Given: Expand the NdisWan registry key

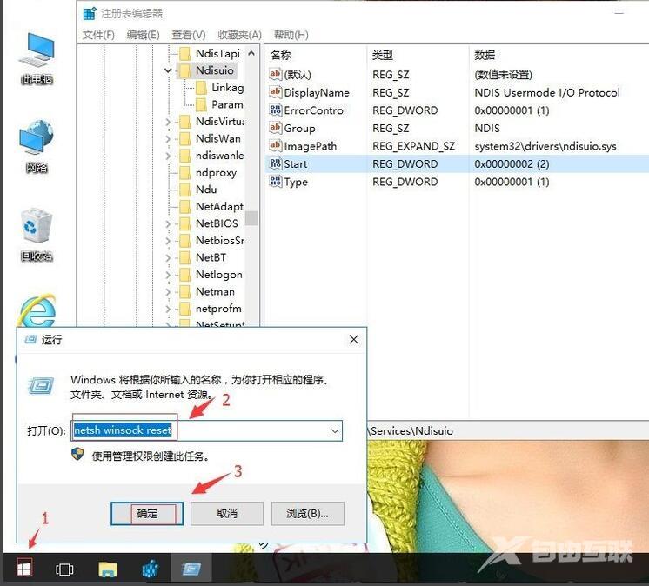Looking at the screenshot, I should coord(168,138).
